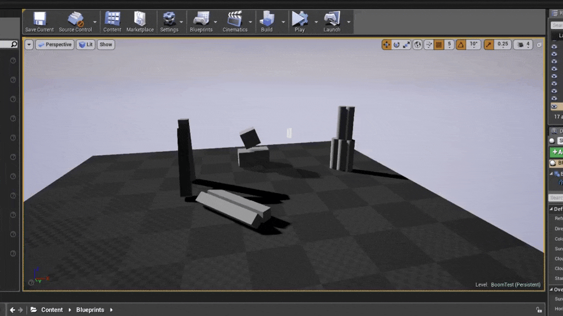Screen dimensions: 563x316
Task: Expand the viewport options arrow menu
Action: coord(29,44)
